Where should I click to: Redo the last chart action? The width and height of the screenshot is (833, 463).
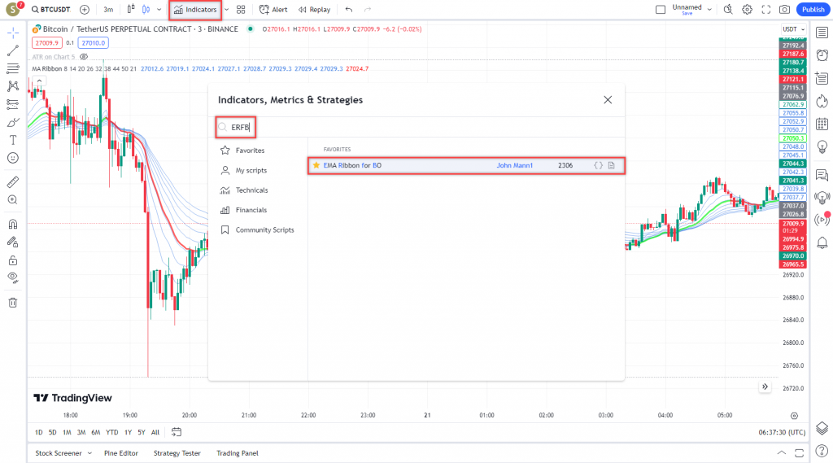pos(368,10)
